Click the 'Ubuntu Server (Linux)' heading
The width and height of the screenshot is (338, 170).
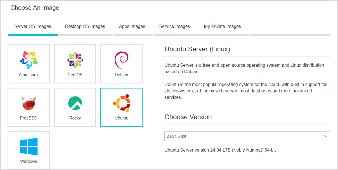tap(197, 49)
